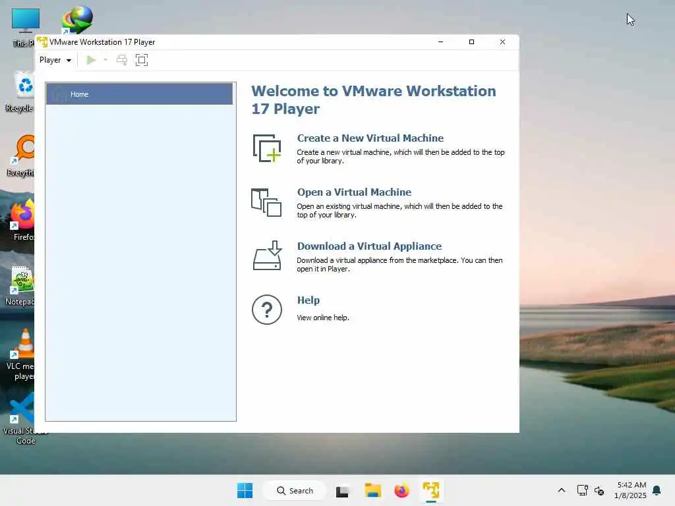The height and width of the screenshot is (506, 675).
Task: Launch Firefox from the taskbar
Action: 401,490
